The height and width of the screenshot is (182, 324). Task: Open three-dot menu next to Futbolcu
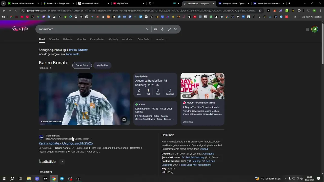(x=51, y=68)
